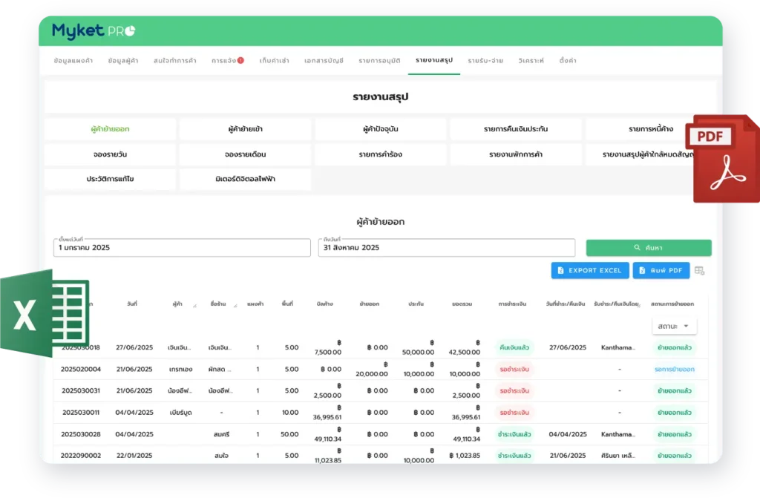Image resolution: width=760 pixels, height=498 pixels.
Task: Select the ผู้ค้าย้ายเข้า report card
Action: (245, 129)
